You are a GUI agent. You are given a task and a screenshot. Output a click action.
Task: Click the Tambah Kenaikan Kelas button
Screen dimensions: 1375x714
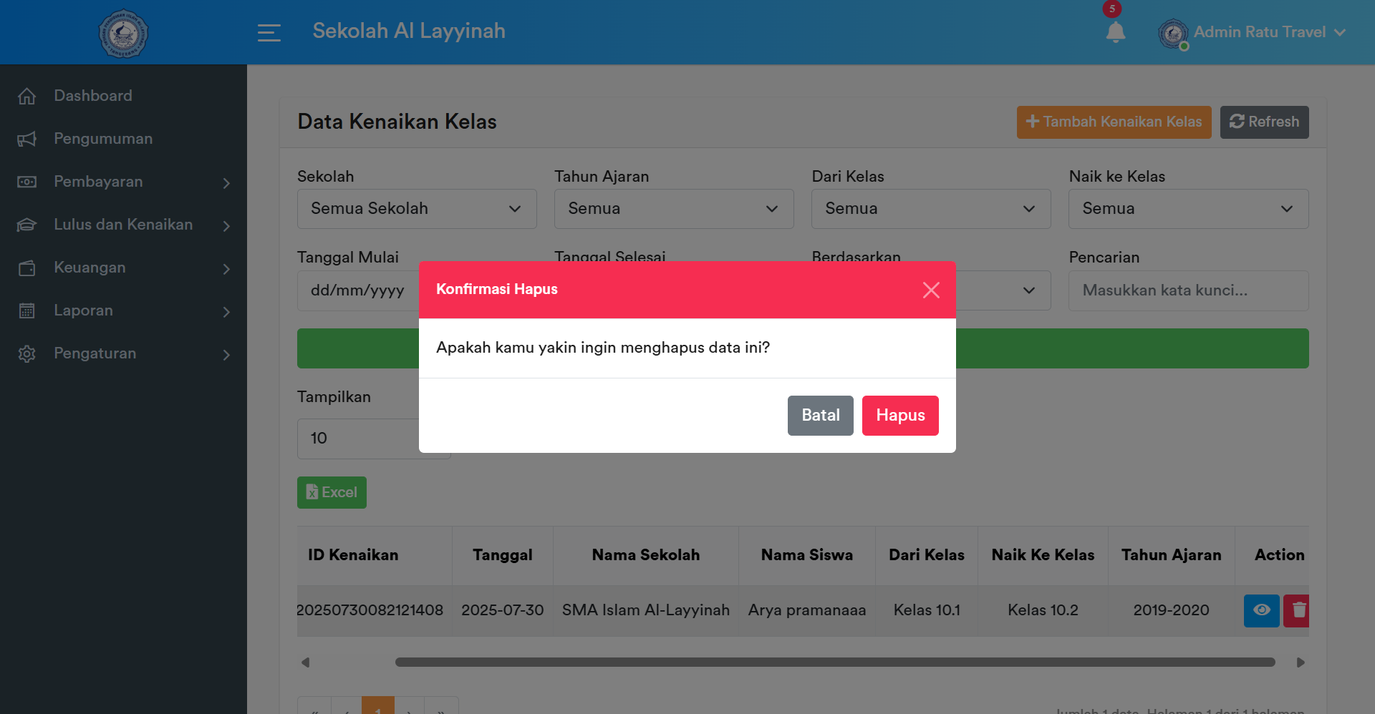[x=1114, y=122]
